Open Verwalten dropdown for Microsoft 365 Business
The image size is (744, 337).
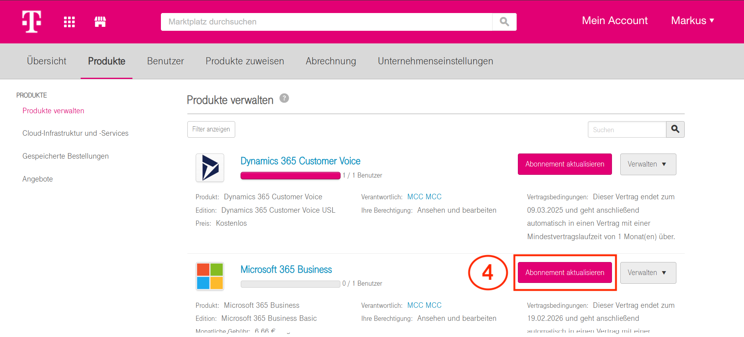pos(648,273)
